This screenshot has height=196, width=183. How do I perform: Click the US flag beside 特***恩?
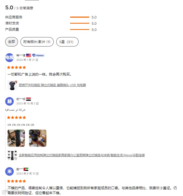click(x=29, y=55)
